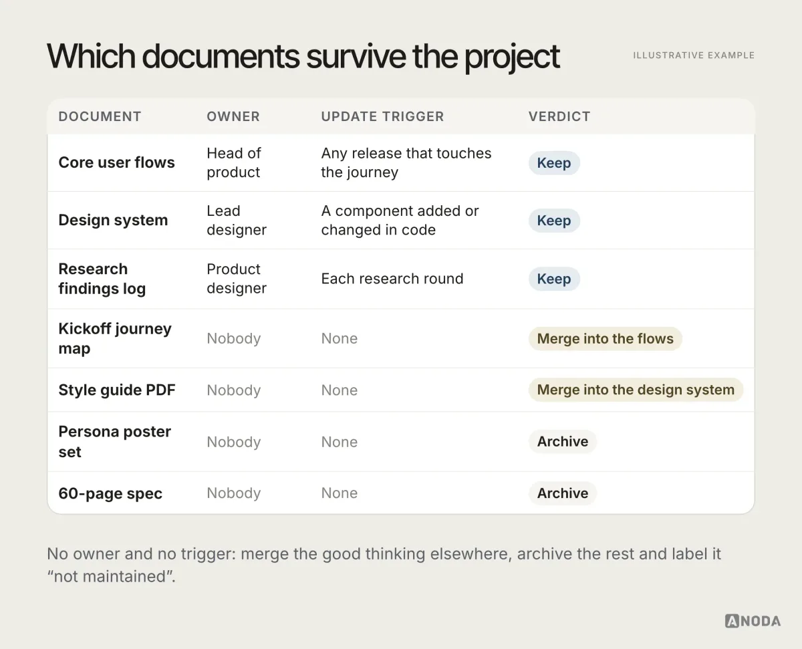
Task: Click 'None' in the Persona poster set row
Action: (x=340, y=442)
